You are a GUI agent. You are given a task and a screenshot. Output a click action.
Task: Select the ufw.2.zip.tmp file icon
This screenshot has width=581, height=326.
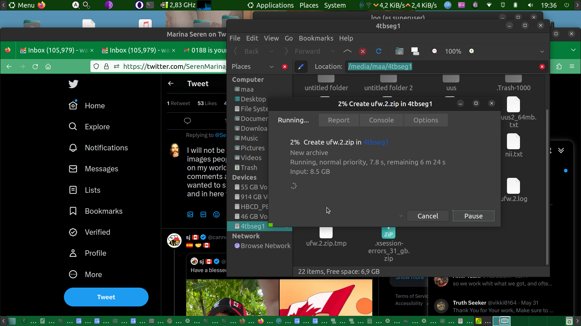326,233
